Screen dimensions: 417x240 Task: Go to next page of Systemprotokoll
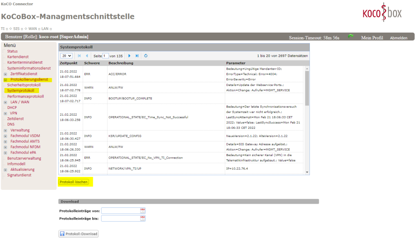[129, 55]
